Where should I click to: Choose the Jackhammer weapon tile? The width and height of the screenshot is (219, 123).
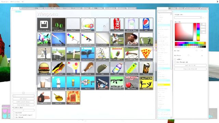point(102,83)
